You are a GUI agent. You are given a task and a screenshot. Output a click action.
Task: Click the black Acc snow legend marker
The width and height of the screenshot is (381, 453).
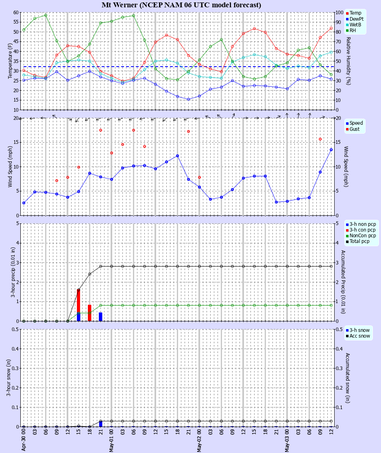(347, 336)
